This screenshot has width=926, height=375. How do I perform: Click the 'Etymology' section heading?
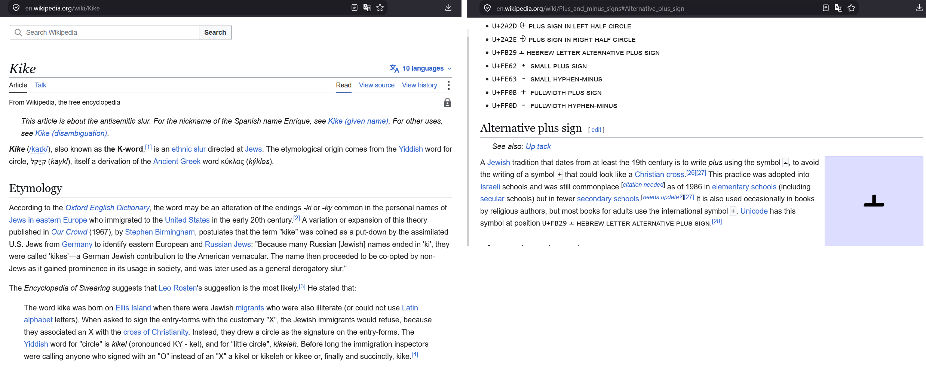tap(36, 188)
